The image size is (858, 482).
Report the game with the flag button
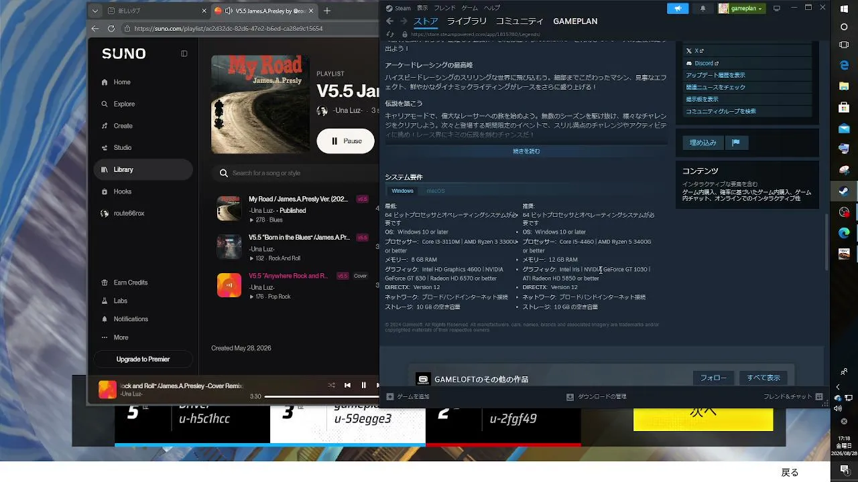click(x=735, y=143)
